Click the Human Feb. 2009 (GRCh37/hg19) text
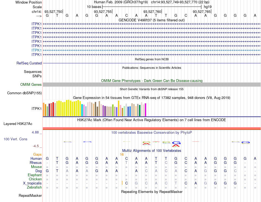The width and height of the screenshot is (261, 202). (x=121, y=2)
